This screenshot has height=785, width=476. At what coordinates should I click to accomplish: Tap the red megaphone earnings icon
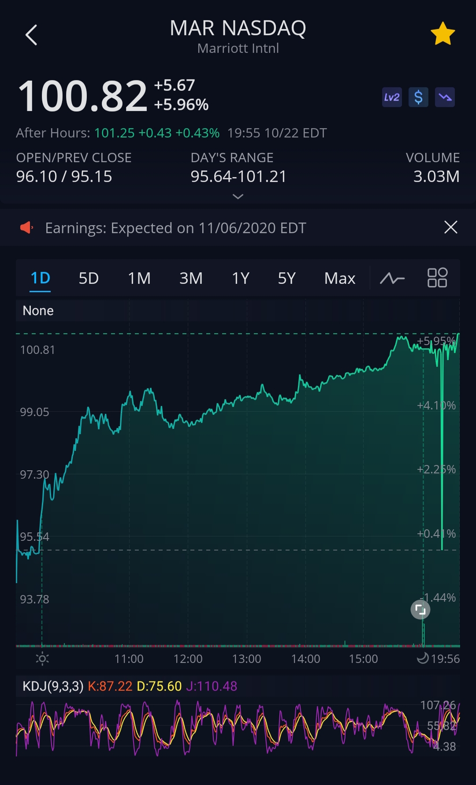[x=27, y=228]
